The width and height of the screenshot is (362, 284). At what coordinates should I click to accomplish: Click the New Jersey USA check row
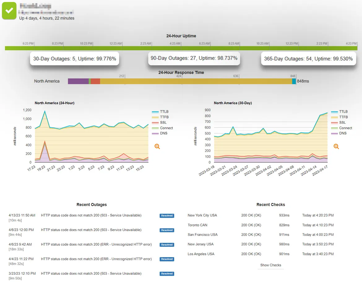coord(261,244)
